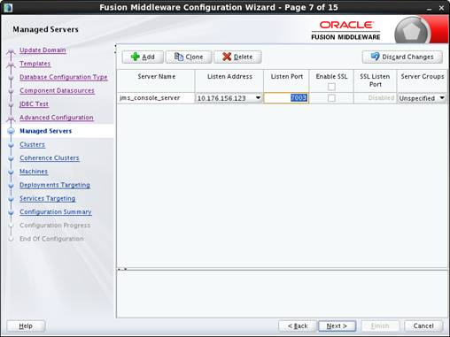Click the red X Delete icon
This screenshot has height=337, width=450.
227,57
